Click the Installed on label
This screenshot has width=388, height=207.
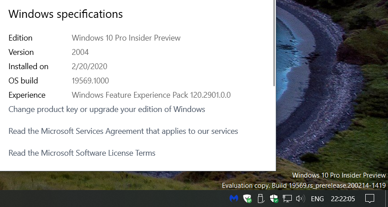pos(29,66)
